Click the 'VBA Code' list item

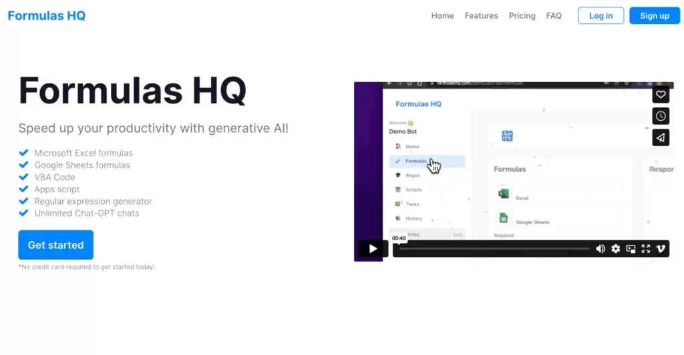click(x=55, y=177)
